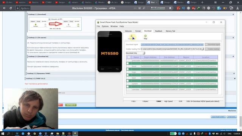Open the Download Only mode dropdown
Viewport: 242px width, 136px height.
click(135, 53)
